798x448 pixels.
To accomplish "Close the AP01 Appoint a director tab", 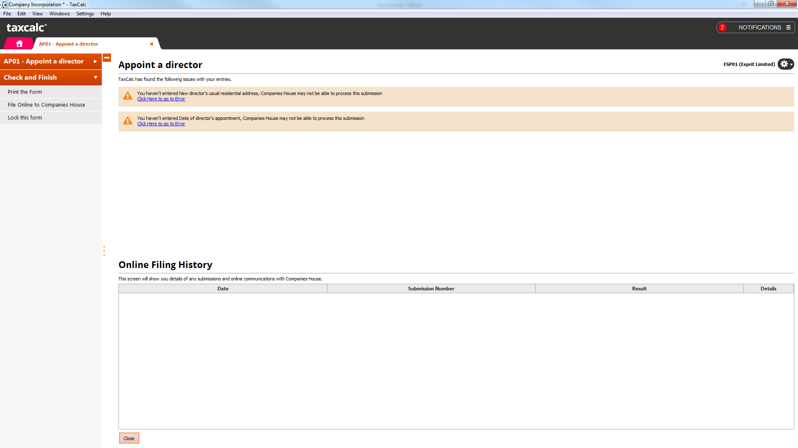I will [152, 44].
